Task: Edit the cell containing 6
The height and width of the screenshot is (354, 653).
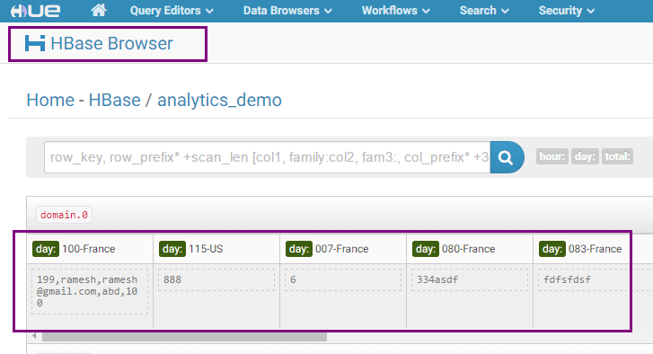Action: [343, 279]
